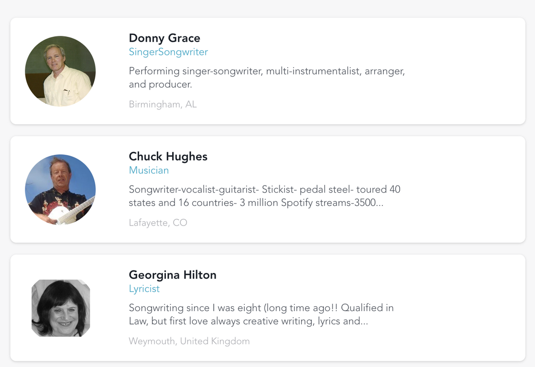Image resolution: width=535 pixels, height=367 pixels.
Task: Click the "Songwriting since I was eight" bio
Action: tap(261, 314)
